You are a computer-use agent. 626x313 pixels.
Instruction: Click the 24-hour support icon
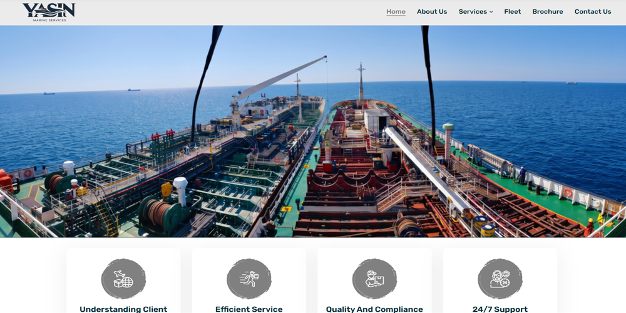(500, 279)
